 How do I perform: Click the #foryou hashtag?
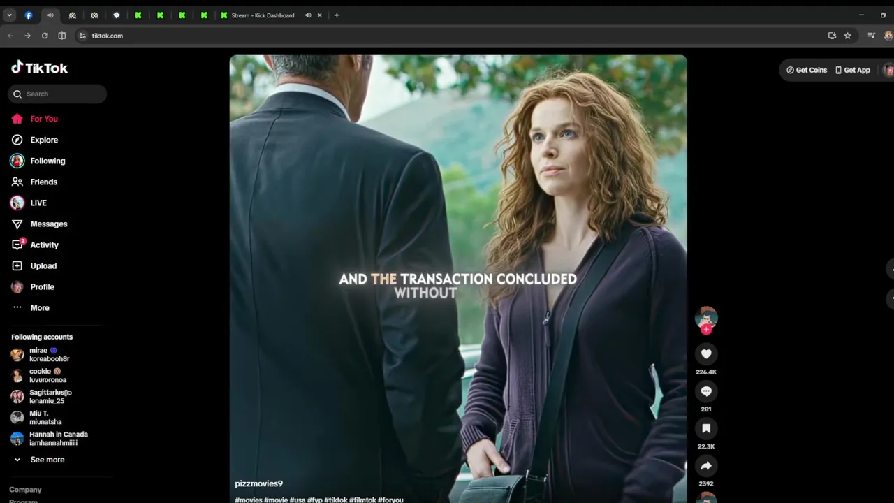click(390, 500)
